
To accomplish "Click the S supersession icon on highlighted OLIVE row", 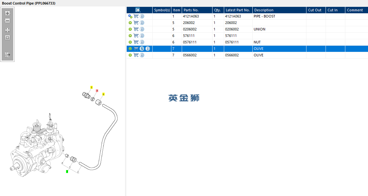I will point(142,49).
